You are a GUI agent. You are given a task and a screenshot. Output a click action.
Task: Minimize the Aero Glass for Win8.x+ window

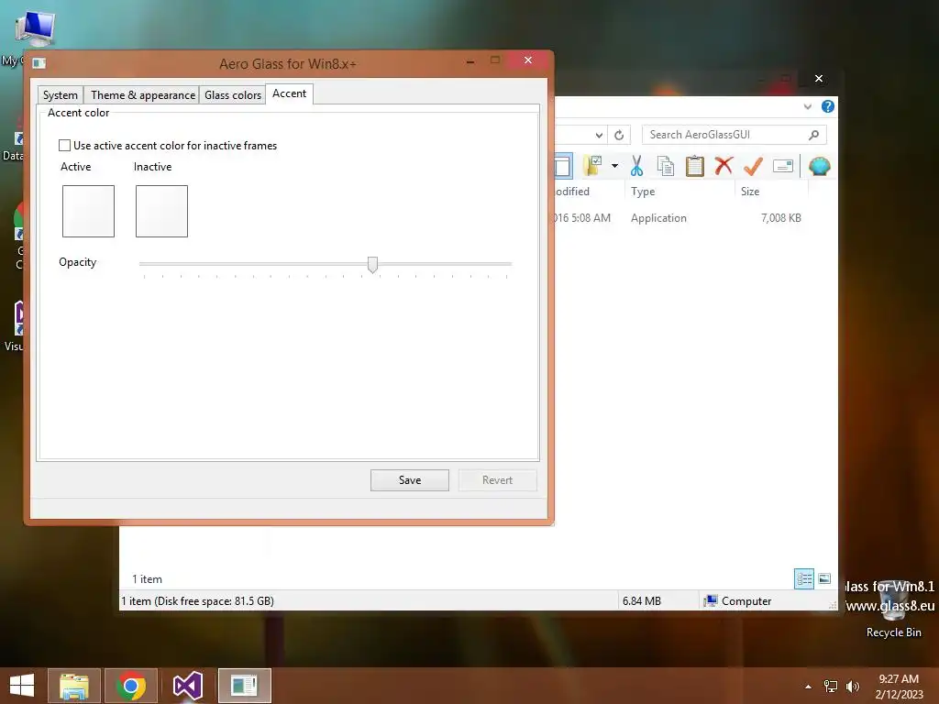[470, 60]
